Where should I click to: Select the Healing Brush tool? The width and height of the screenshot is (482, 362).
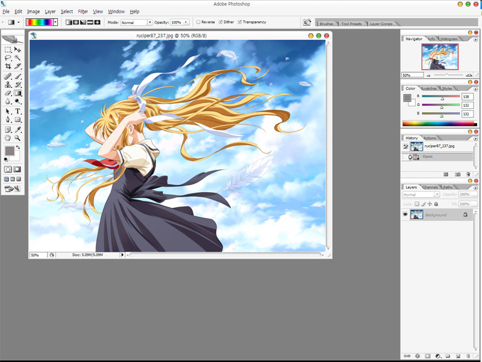(8, 76)
